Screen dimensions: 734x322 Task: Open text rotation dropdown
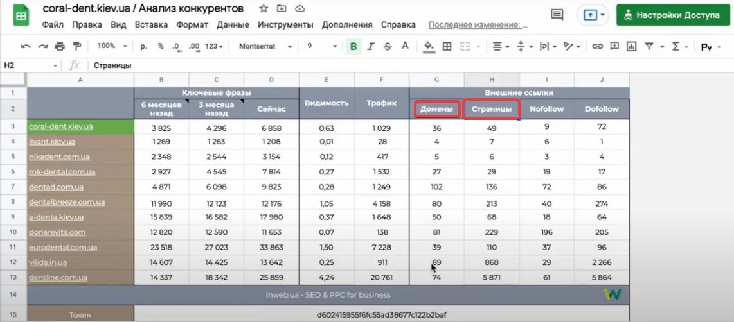[572, 46]
